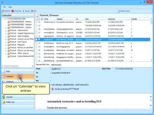The height and width of the screenshot is (115, 154).
Task: Open the Switch View dropdown
Action: click(125, 11)
